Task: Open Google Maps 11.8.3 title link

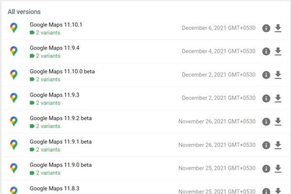Action: 54,189
